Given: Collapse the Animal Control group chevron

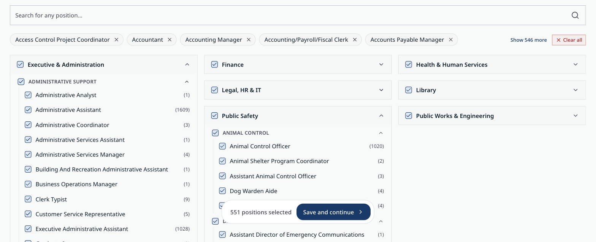Looking at the screenshot, I should tap(381, 133).
